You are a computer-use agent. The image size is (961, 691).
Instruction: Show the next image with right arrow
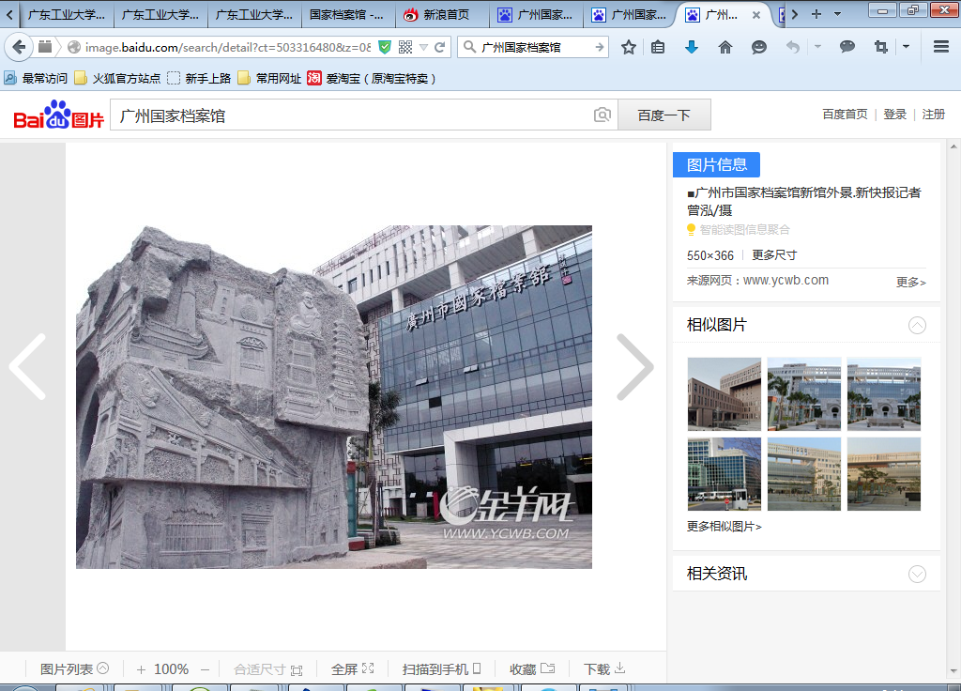click(634, 367)
